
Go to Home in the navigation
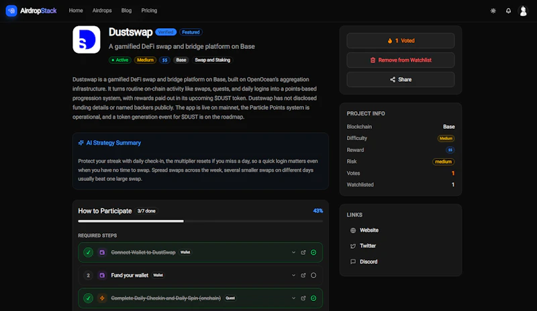76,11
